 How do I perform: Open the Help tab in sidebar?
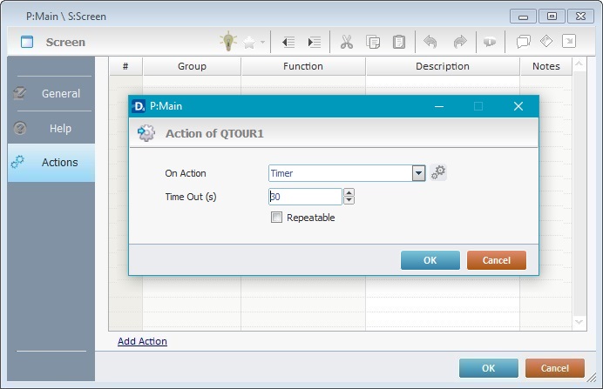(x=51, y=129)
